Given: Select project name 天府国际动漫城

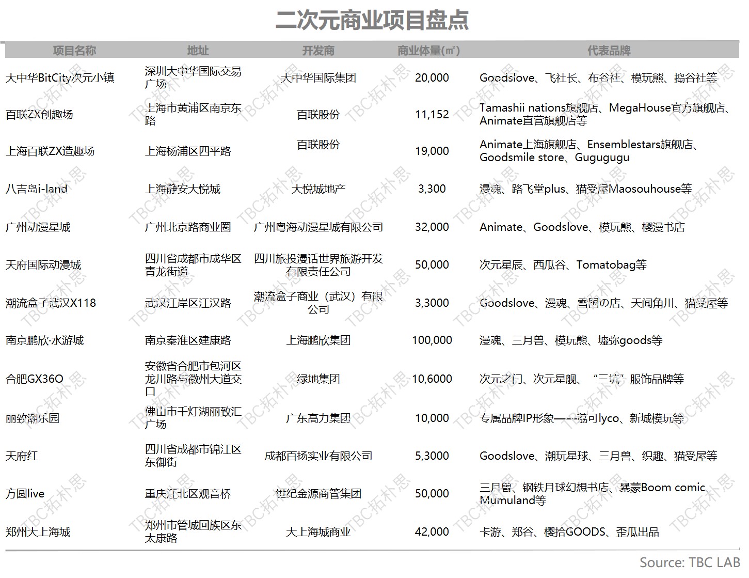Looking at the screenshot, I should (43, 265).
